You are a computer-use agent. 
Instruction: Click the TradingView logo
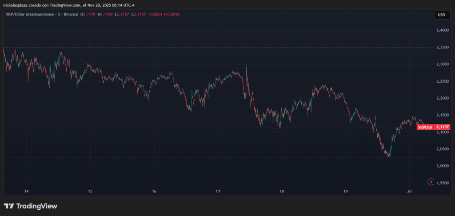click(x=31, y=206)
